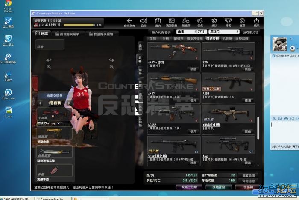Click 装备 button on SCAR card
This screenshot has width=299, height=200.
click(x=193, y=163)
